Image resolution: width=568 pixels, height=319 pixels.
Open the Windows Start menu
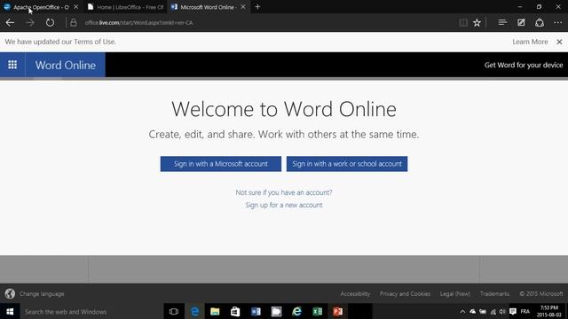(x=10, y=311)
